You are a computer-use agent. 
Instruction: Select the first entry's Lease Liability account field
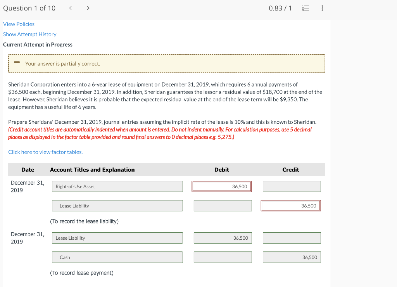pyautogui.click(x=117, y=206)
